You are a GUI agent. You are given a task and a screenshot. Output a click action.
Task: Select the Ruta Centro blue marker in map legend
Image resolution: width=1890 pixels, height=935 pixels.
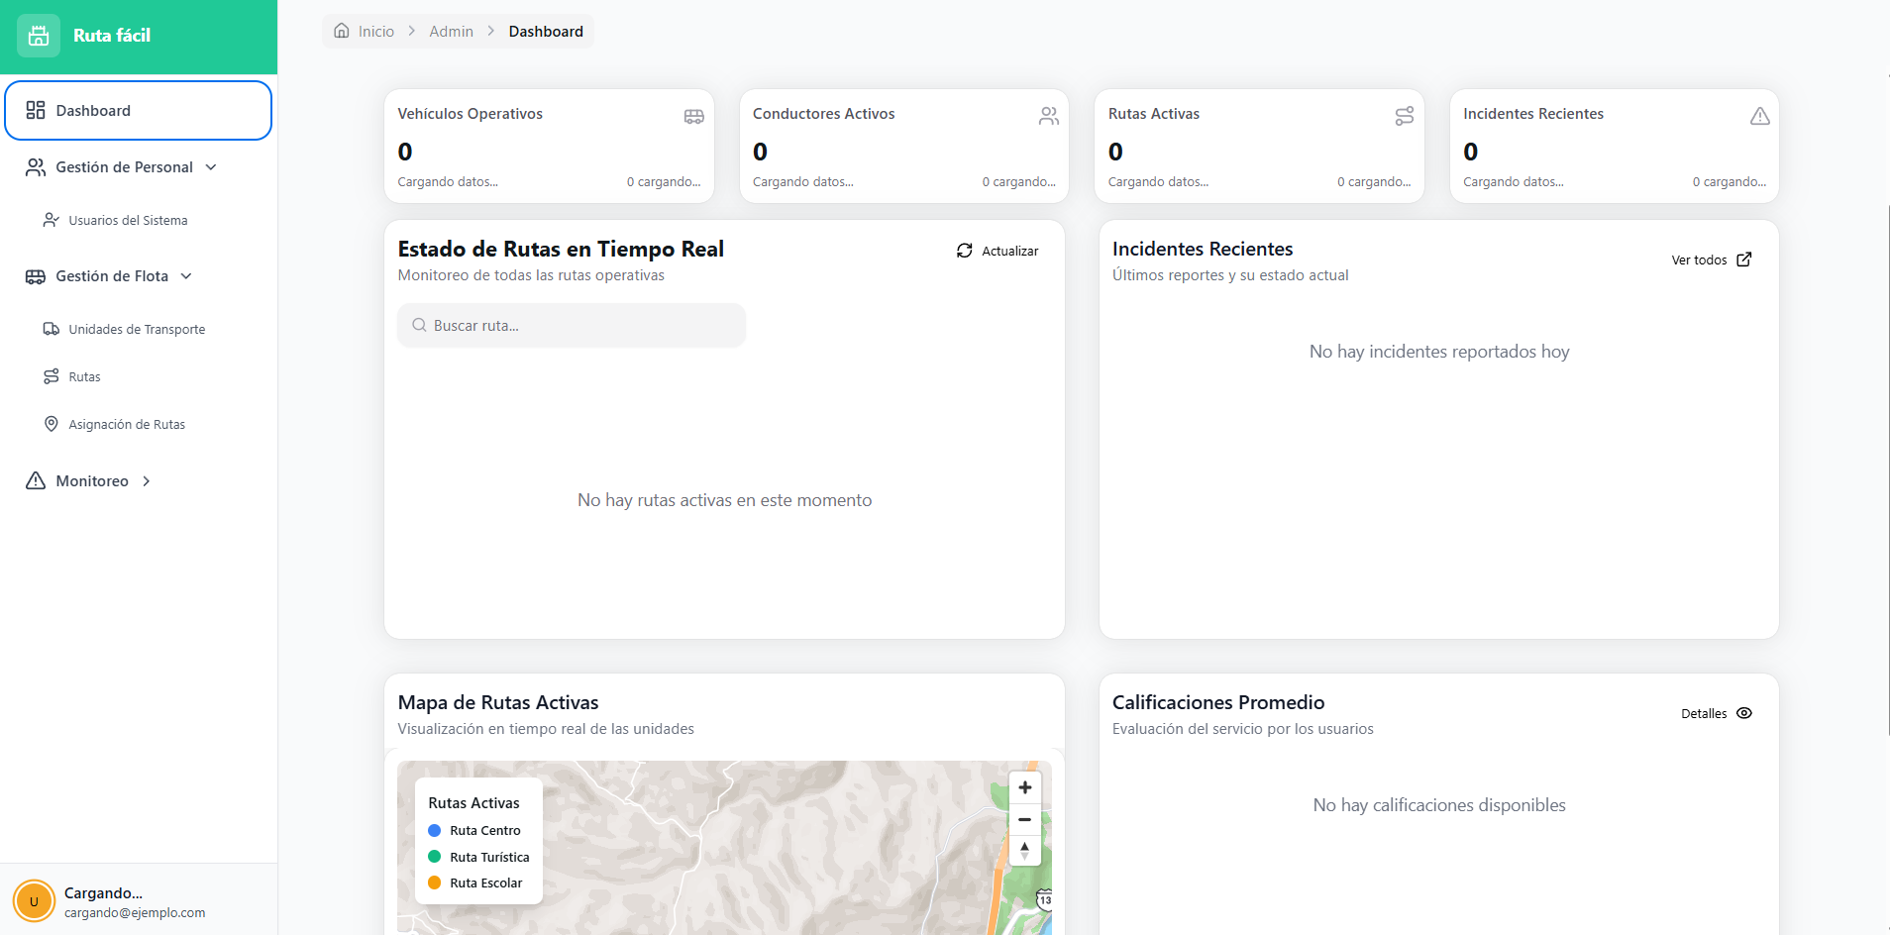click(435, 831)
